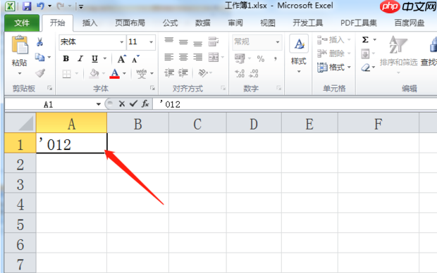Click the fx insert function icon
This screenshot has height=273, width=437.
pos(145,104)
